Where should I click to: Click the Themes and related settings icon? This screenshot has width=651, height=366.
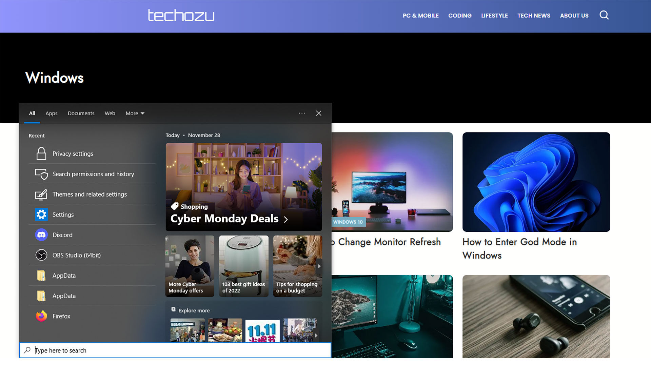pos(41,194)
